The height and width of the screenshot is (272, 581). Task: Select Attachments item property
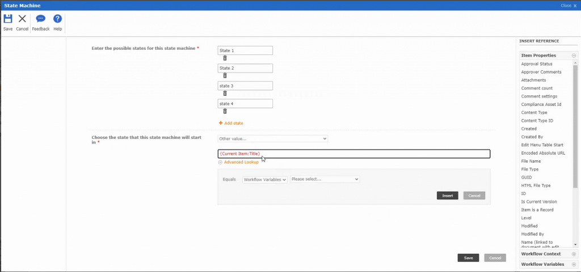533,80
